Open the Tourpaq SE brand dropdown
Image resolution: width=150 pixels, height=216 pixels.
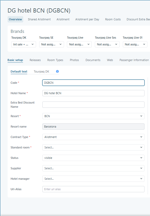pyautogui.click(x=51, y=44)
